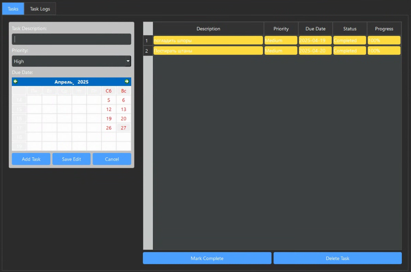Screen dimensions: 411x272
Task: Click Completed status of 'Постирать штаны' row
Action: point(350,51)
